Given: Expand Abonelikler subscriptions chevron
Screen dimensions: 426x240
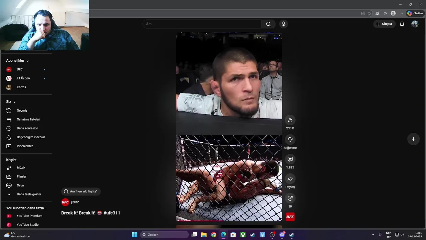Looking at the screenshot, I should [28, 61].
